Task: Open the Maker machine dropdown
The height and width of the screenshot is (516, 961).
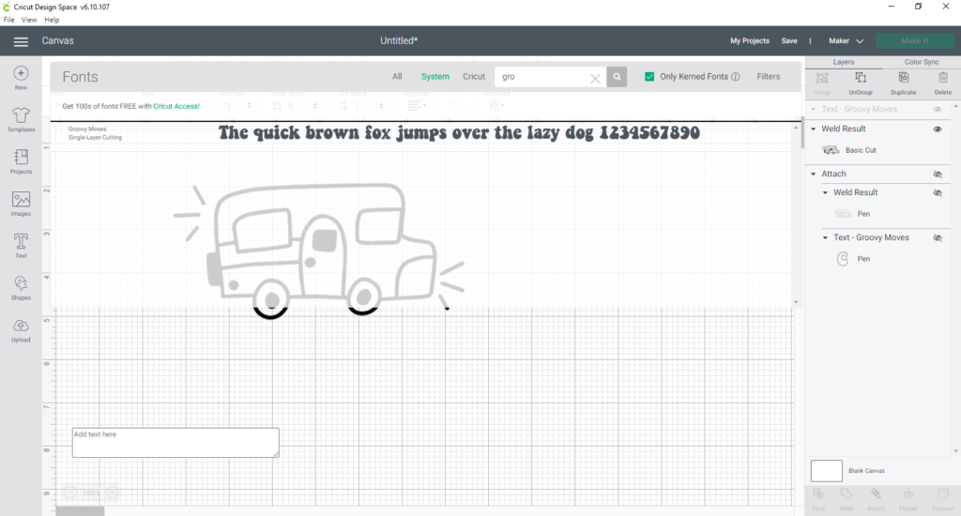Action: click(846, 41)
